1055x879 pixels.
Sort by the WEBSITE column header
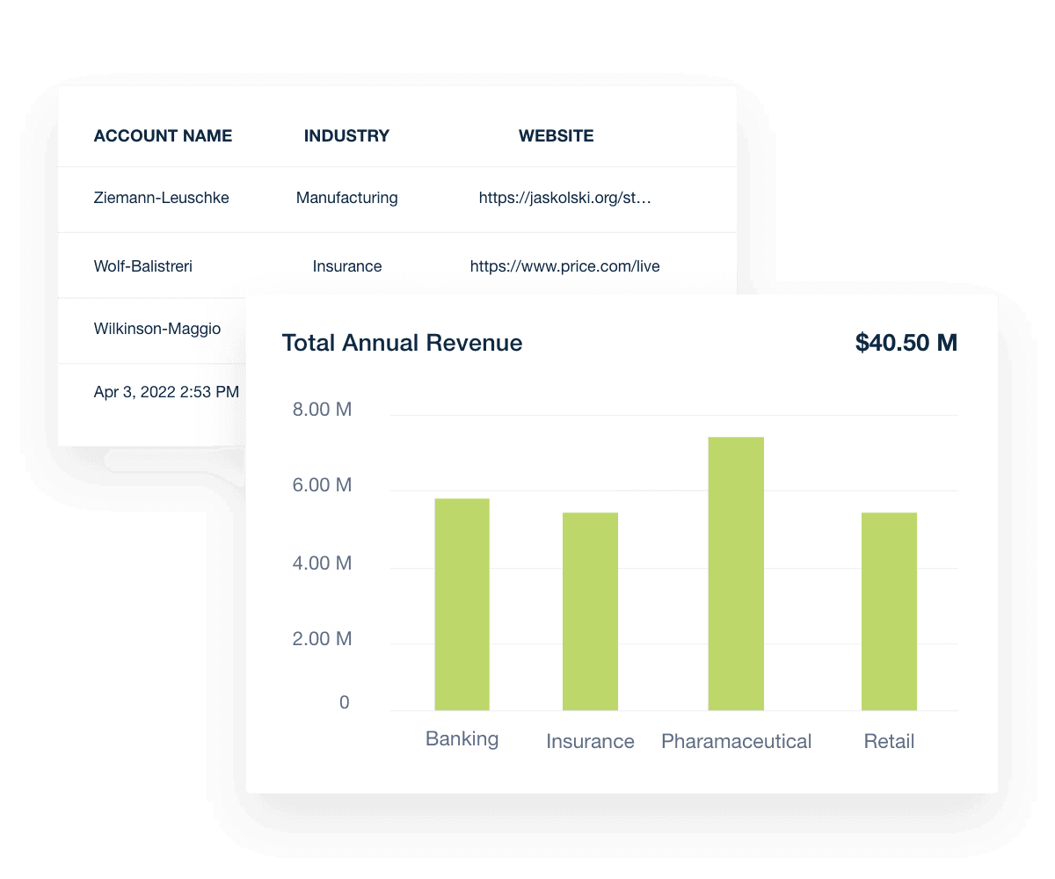556,135
